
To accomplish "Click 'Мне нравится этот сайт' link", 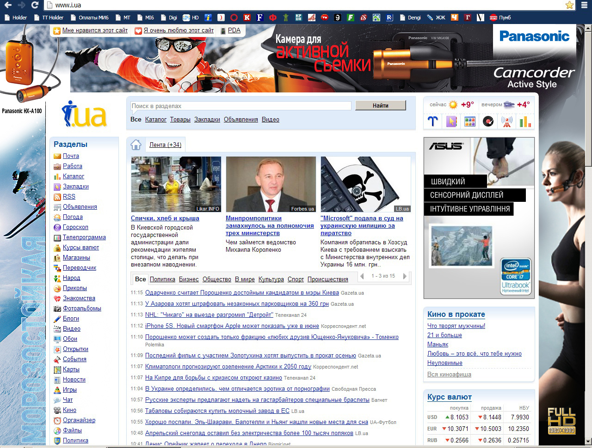I will (95, 30).
